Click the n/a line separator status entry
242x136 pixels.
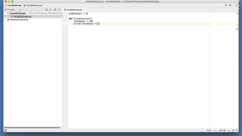coord(215,130)
